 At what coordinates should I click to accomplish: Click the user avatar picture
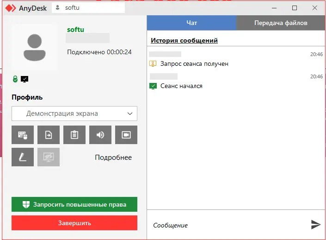pos(35,48)
